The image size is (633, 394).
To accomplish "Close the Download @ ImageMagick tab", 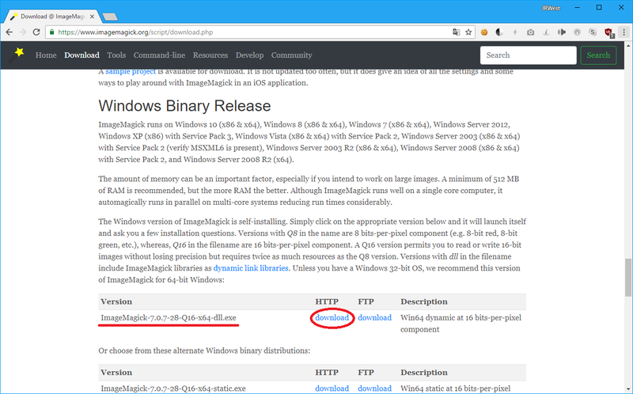I will pos(92,17).
